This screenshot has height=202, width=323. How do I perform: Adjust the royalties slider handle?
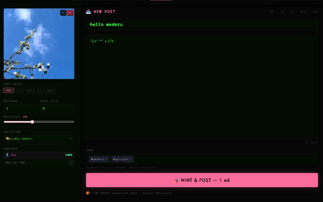pyautogui.click(x=32, y=122)
